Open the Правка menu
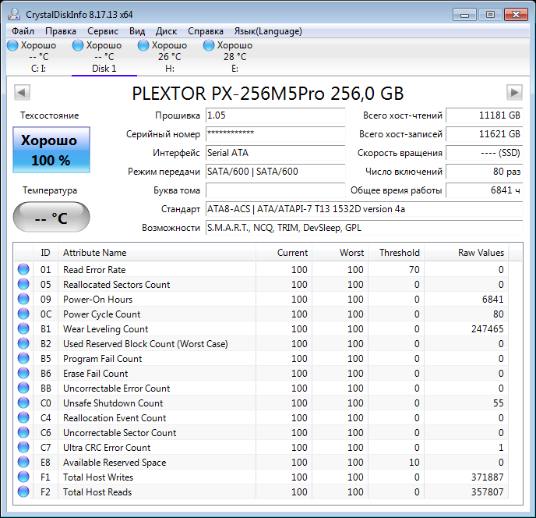The image size is (536, 518). 61,31
